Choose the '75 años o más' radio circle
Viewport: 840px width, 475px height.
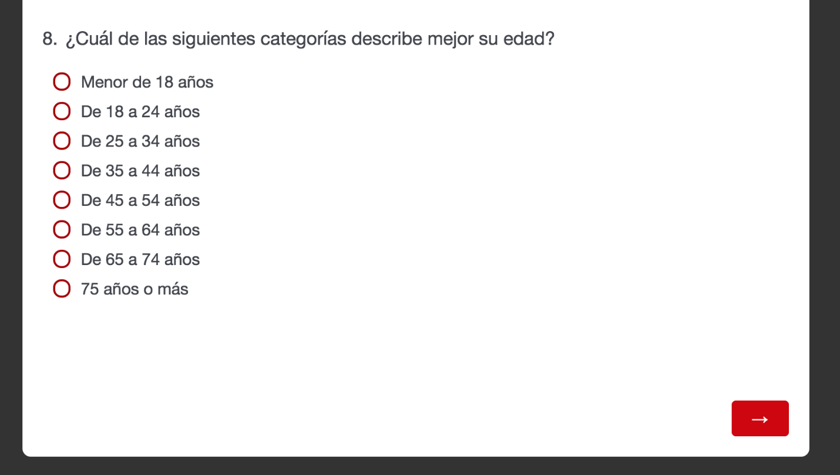(62, 289)
